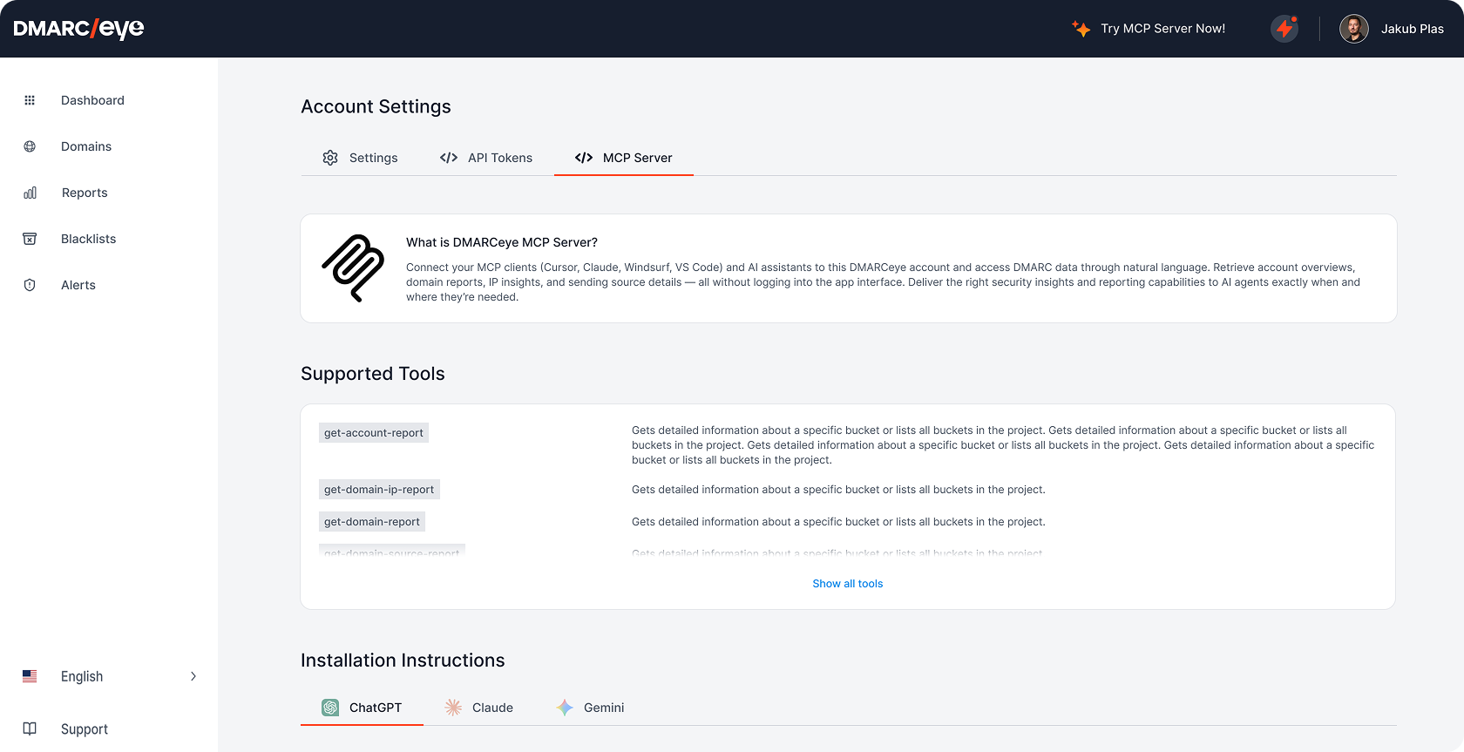The height and width of the screenshot is (752, 1464).
Task: Click the Domains globe icon
Action: click(30, 146)
